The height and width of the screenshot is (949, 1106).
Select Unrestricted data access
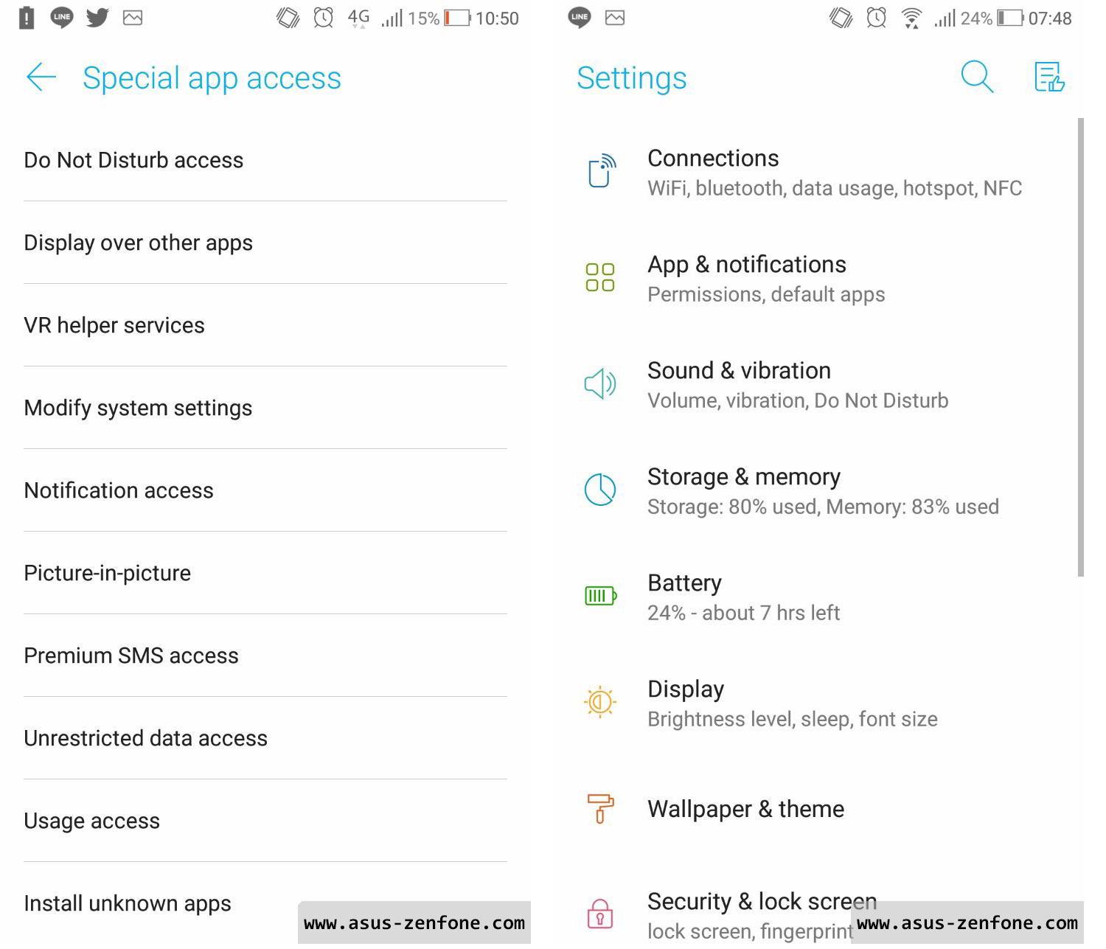click(265, 738)
